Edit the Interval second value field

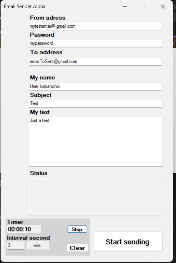point(16,245)
